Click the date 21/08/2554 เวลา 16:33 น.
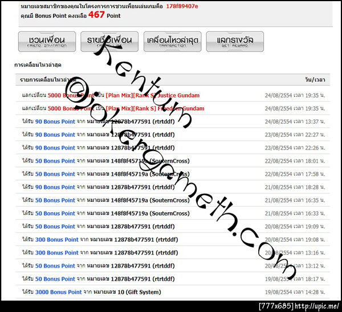Viewport: 342px width, 312px height. (x=295, y=213)
